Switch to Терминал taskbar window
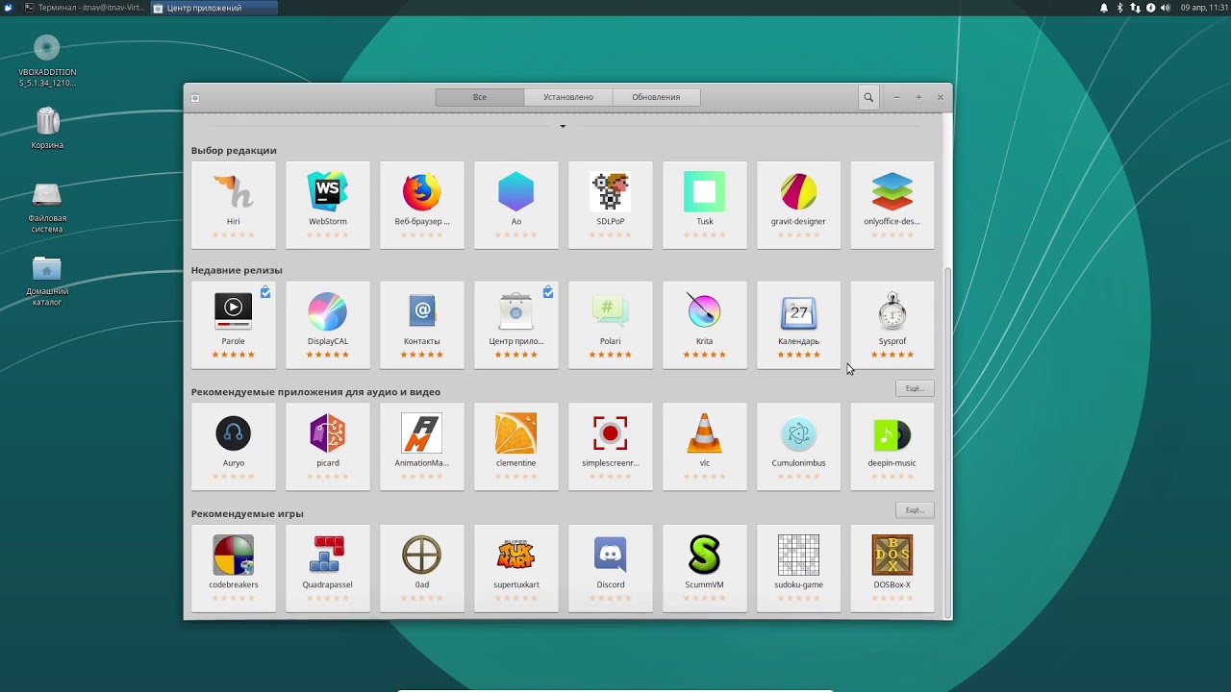 (x=85, y=8)
